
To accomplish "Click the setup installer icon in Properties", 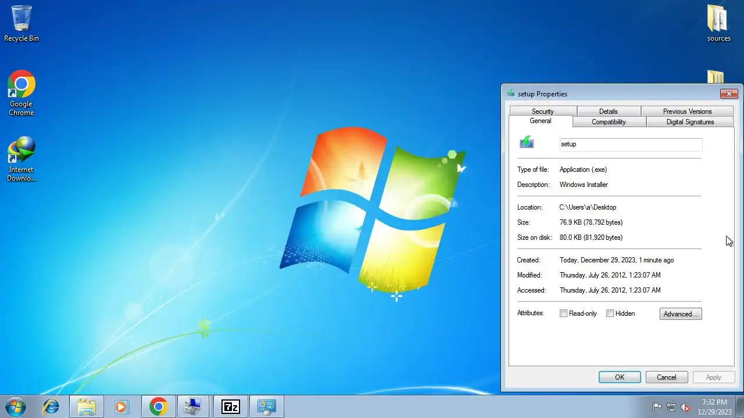I will click(x=527, y=142).
